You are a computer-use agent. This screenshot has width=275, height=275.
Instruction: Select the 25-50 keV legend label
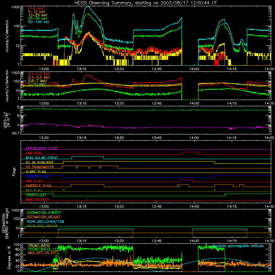click(x=38, y=19)
